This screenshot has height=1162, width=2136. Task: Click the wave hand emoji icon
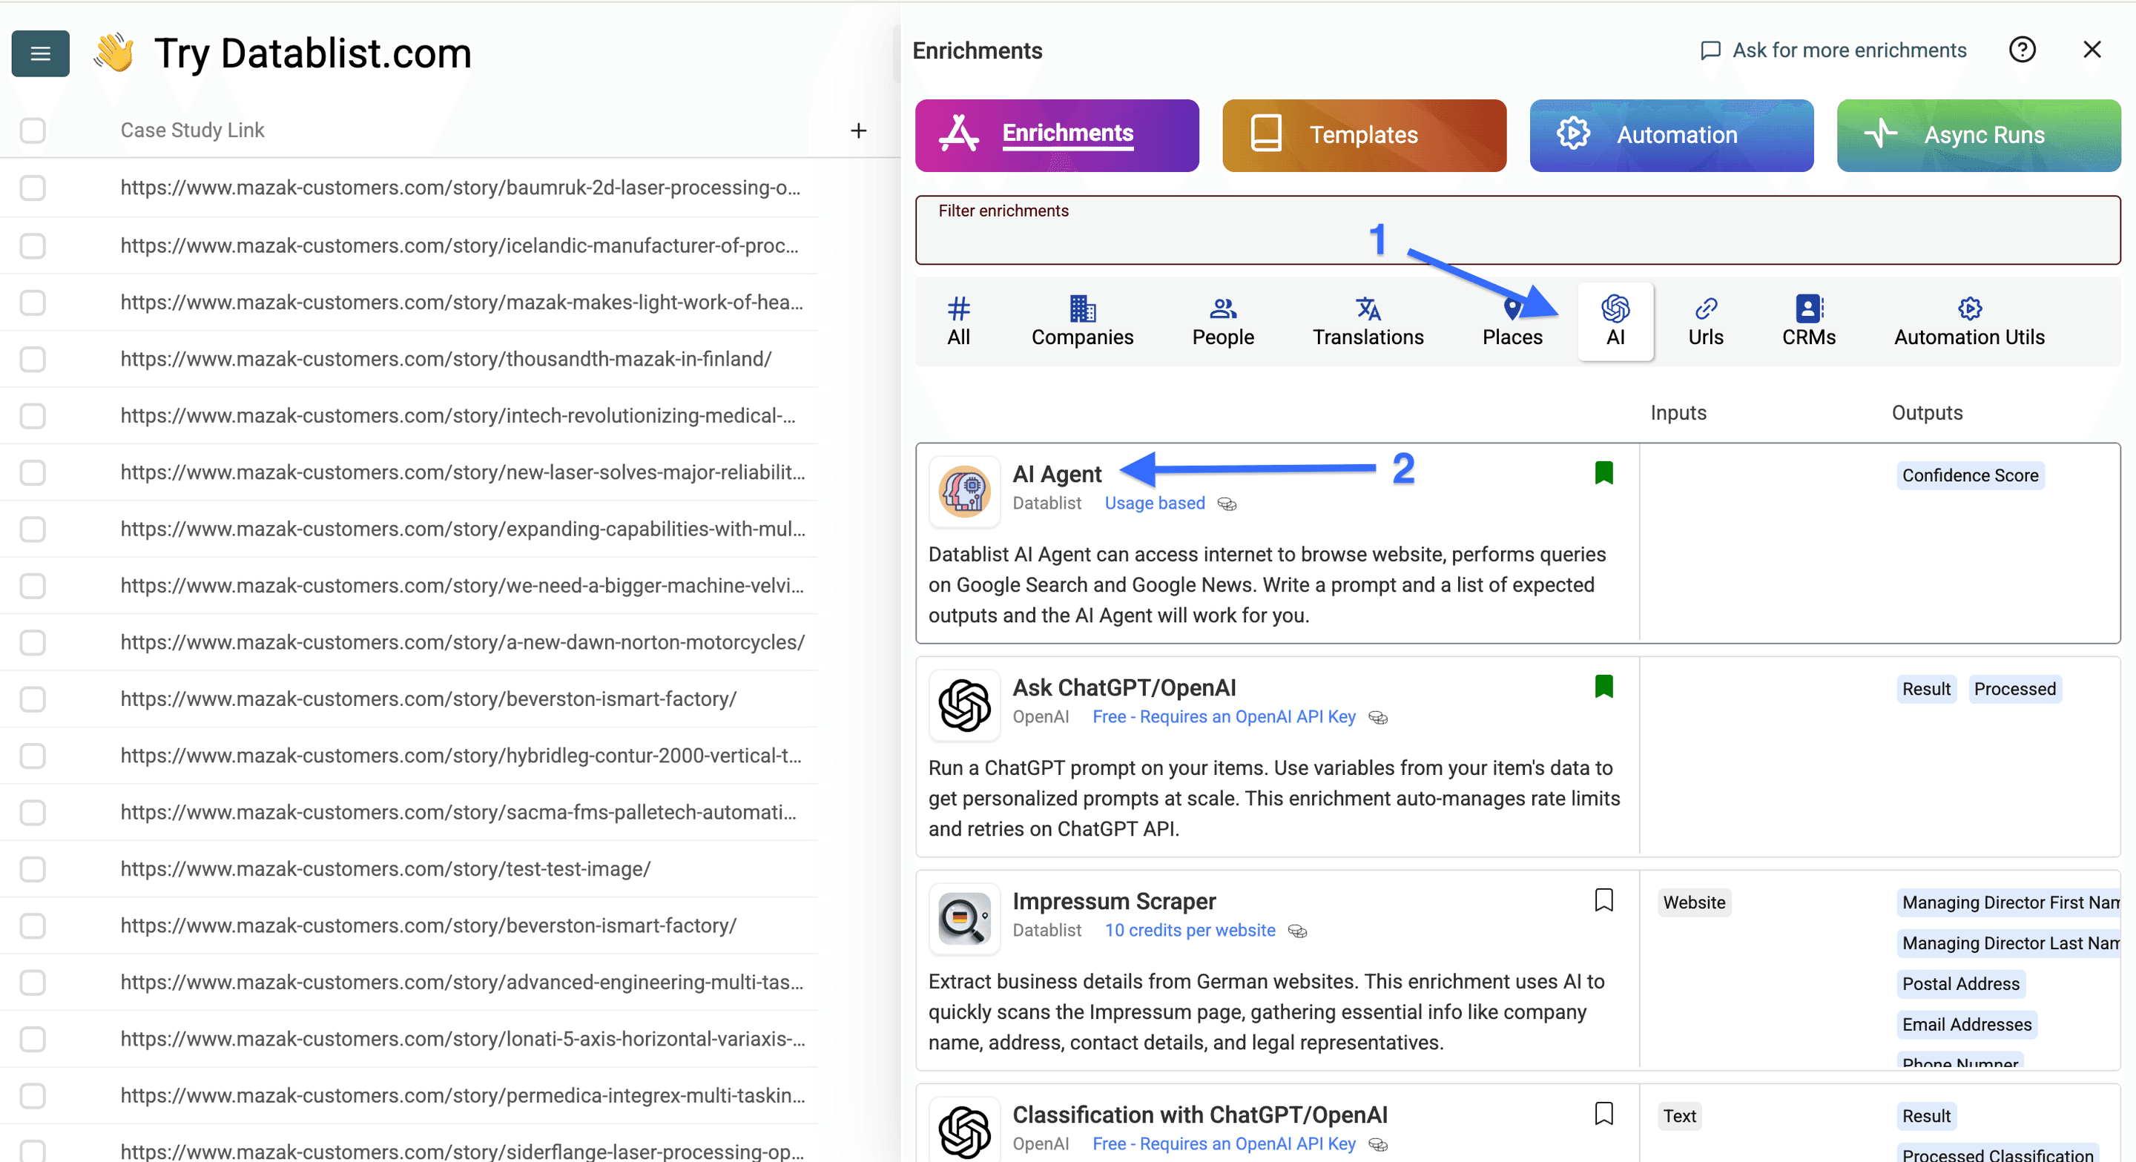[x=113, y=54]
